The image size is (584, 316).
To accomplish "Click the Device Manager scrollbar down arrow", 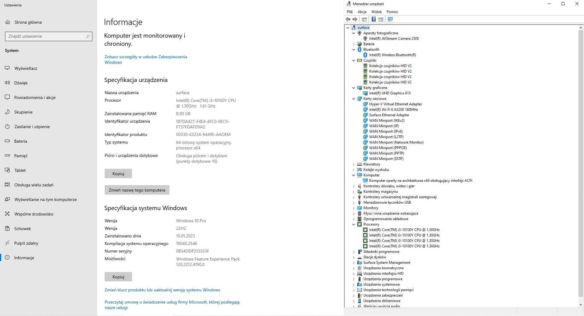I will pos(581,304).
